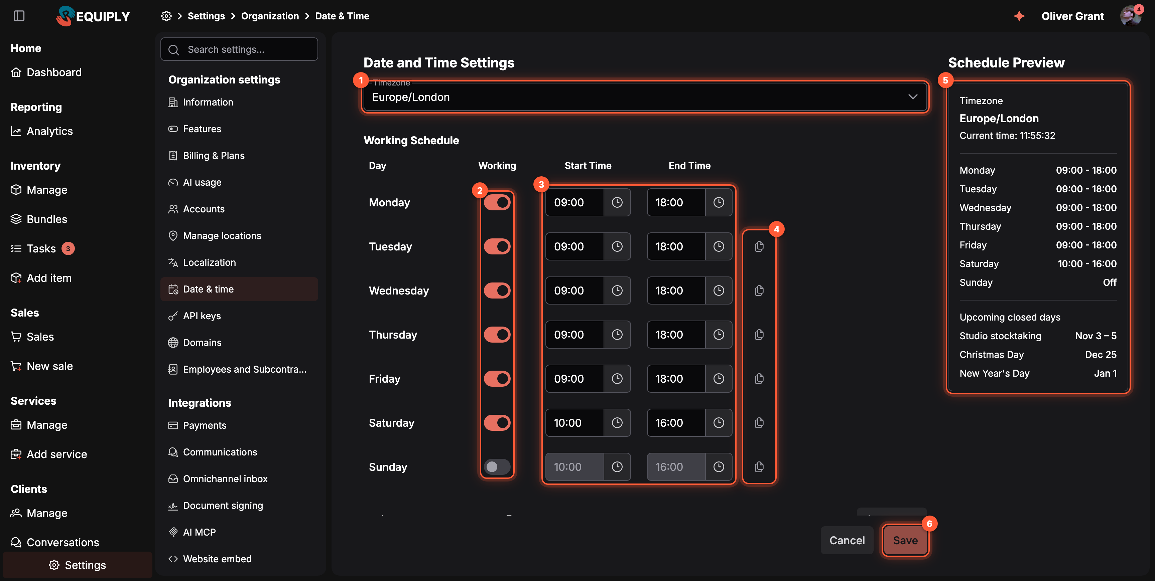The image size is (1155, 581).
Task: Enable the Sunday working toggle
Action: tap(497, 467)
